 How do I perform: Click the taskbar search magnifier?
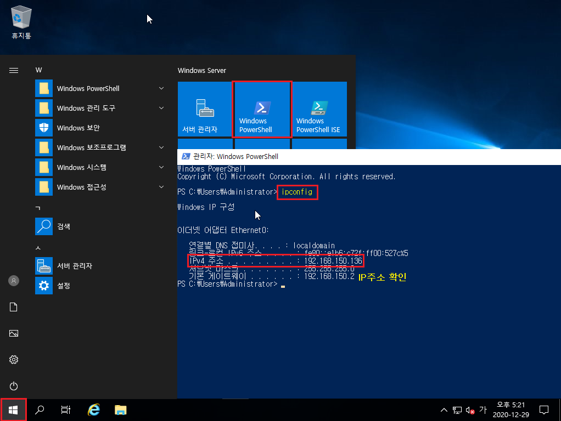click(40, 410)
